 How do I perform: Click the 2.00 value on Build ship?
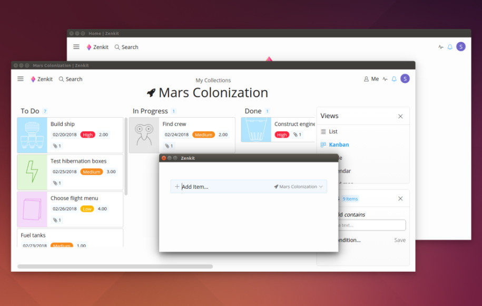tap(103, 135)
